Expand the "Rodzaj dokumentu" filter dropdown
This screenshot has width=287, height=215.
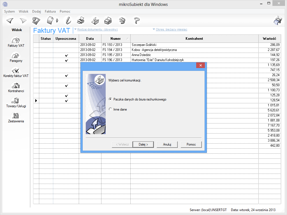97,29
